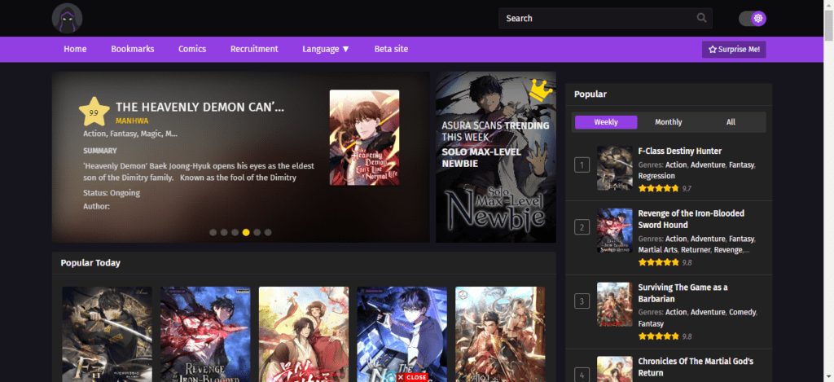This screenshot has height=382, width=834.
Task: Open the Solo Max-Level Newbie trending banner
Action: 496,157
